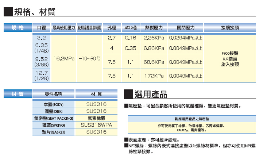
Task: Click the 關閉壓力 column header
Action: coord(186,28)
